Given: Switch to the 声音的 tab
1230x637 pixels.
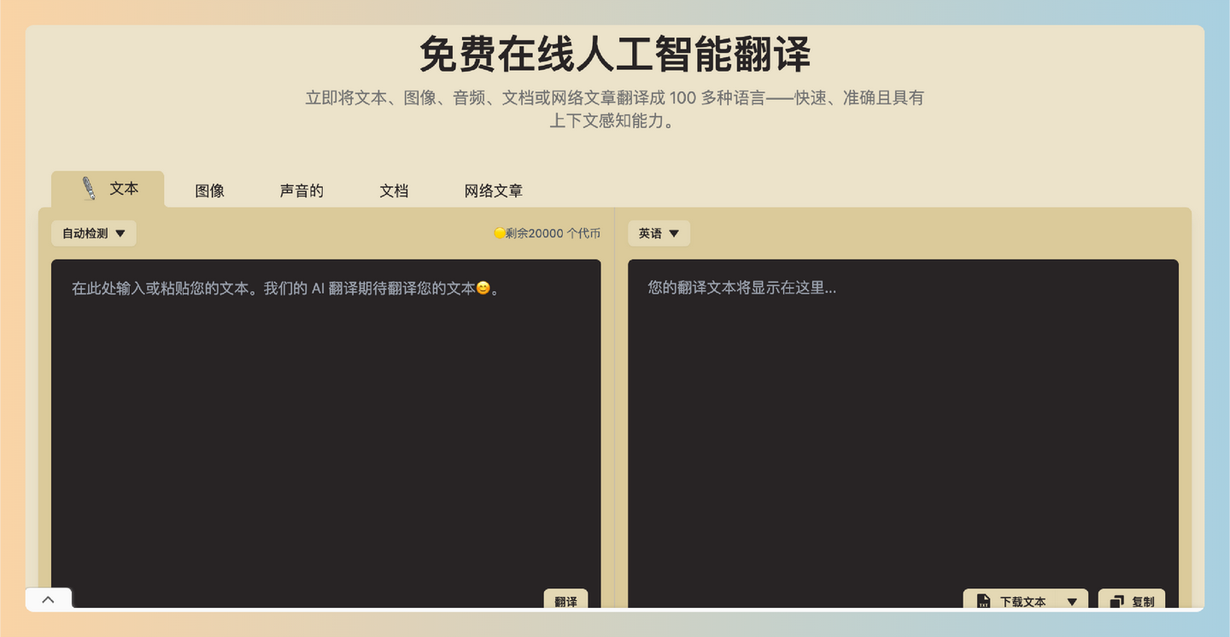Looking at the screenshot, I should point(301,190).
